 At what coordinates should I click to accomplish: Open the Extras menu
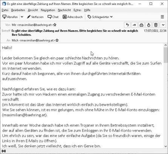(77, 10)
